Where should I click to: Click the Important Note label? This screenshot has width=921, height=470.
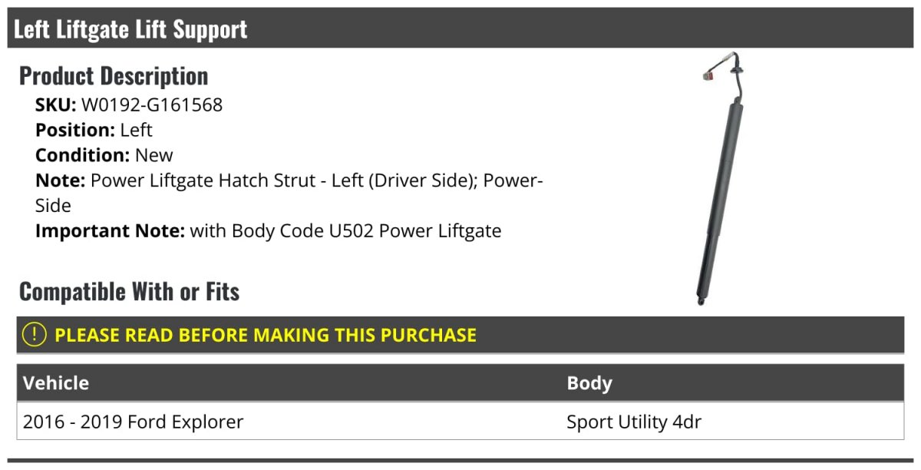pyautogui.click(x=110, y=230)
